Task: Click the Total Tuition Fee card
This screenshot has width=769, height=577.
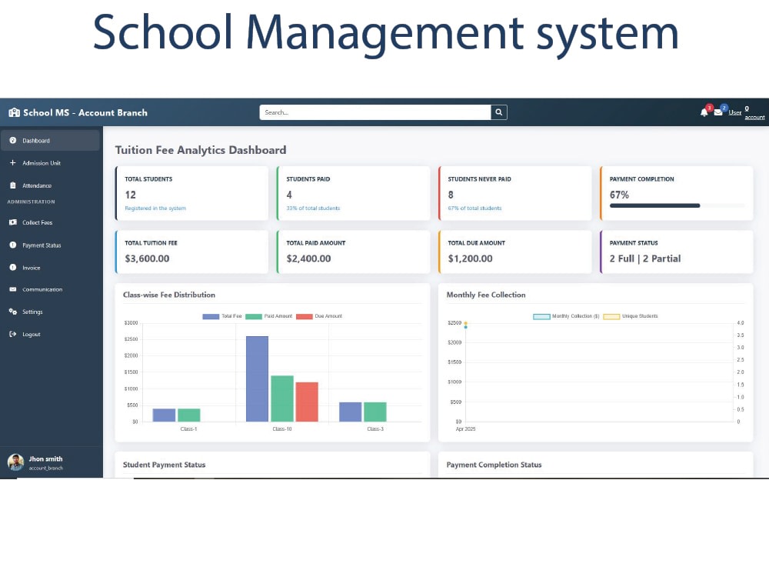Action: click(x=191, y=252)
